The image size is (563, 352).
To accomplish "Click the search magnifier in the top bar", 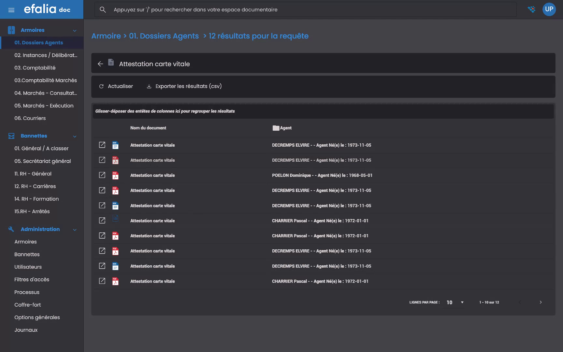I will [x=103, y=9].
